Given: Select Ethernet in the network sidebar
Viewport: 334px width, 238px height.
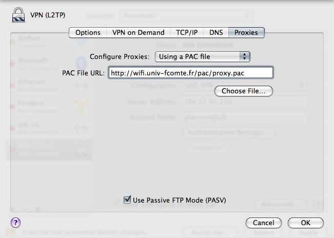Looking at the screenshot, I should pyautogui.click(x=31, y=84).
